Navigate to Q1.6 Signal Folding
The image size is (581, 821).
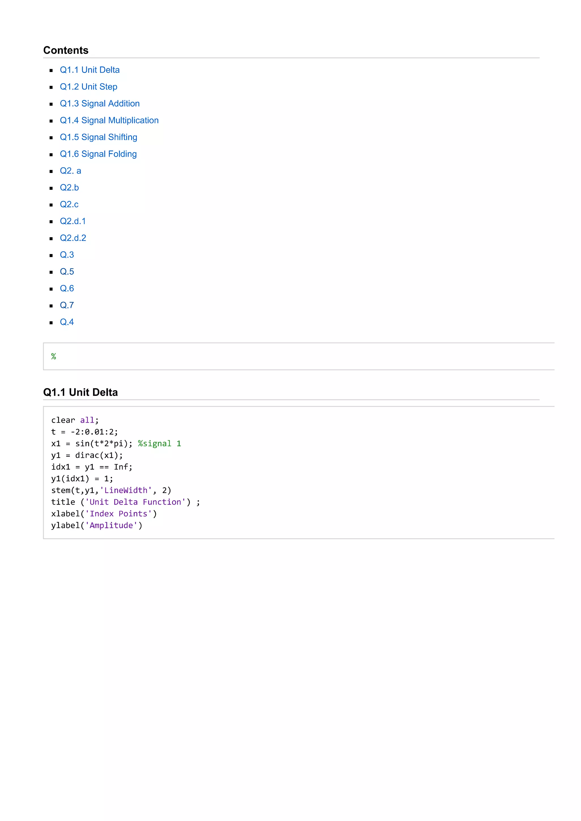coord(98,154)
